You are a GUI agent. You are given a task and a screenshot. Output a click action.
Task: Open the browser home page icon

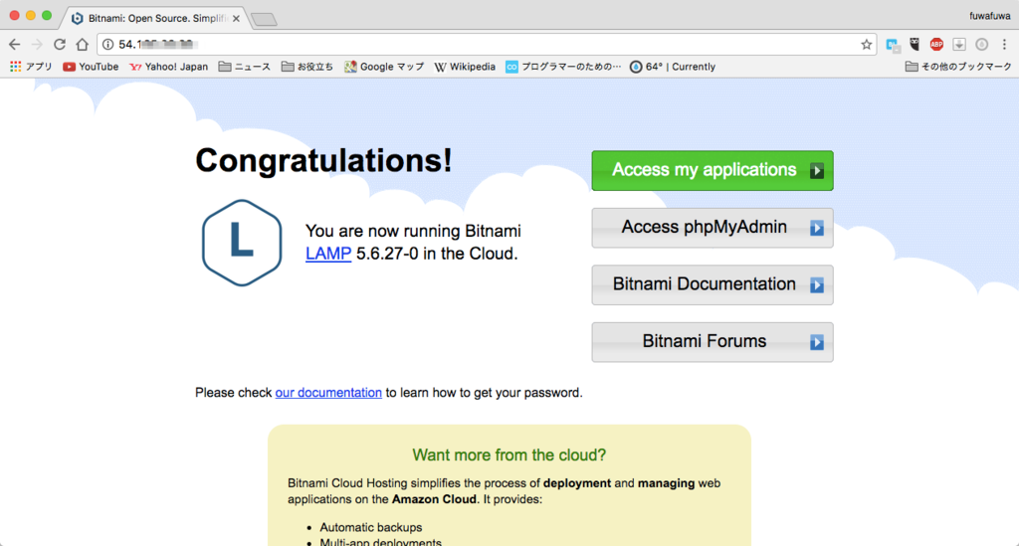pyautogui.click(x=82, y=44)
